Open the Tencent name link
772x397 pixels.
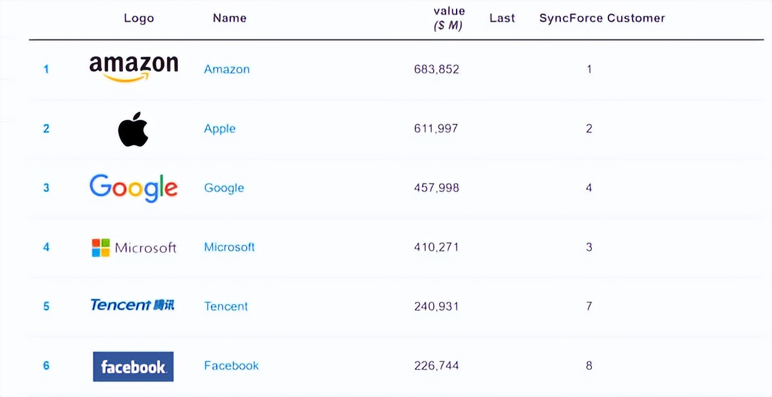tap(226, 306)
